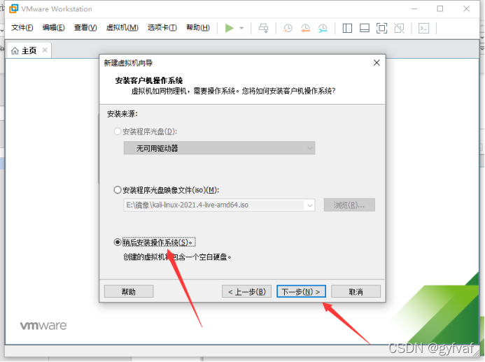485x362 pixels.
Task: Open the 文件(F) menu
Action: [22, 28]
